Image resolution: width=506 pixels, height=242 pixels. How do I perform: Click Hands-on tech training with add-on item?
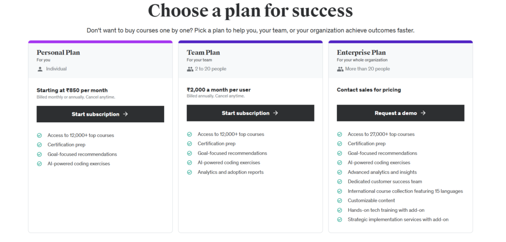386,210
